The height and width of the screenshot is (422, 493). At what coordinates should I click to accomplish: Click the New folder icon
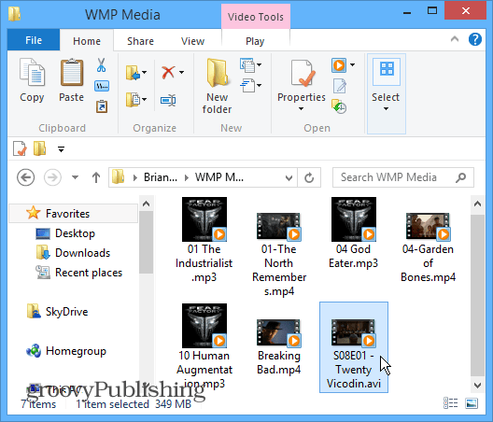(217, 86)
